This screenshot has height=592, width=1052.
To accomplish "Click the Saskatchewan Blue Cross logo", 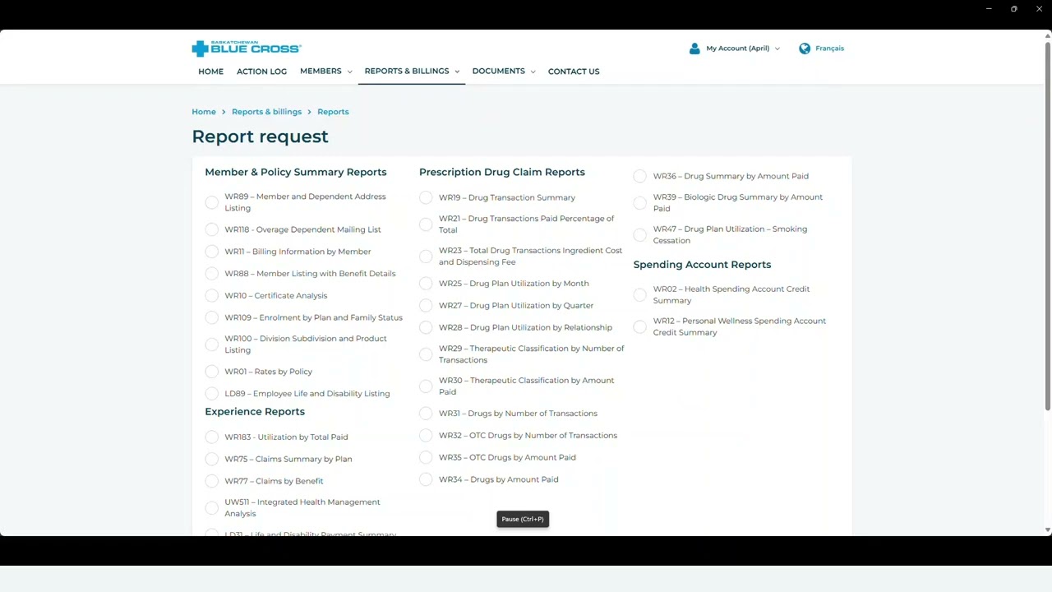I will click(x=247, y=49).
